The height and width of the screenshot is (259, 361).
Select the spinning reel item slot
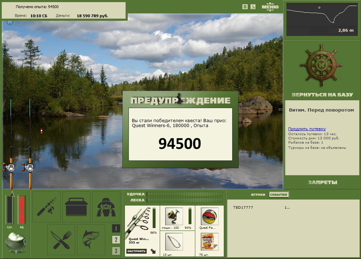tap(174, 216)
